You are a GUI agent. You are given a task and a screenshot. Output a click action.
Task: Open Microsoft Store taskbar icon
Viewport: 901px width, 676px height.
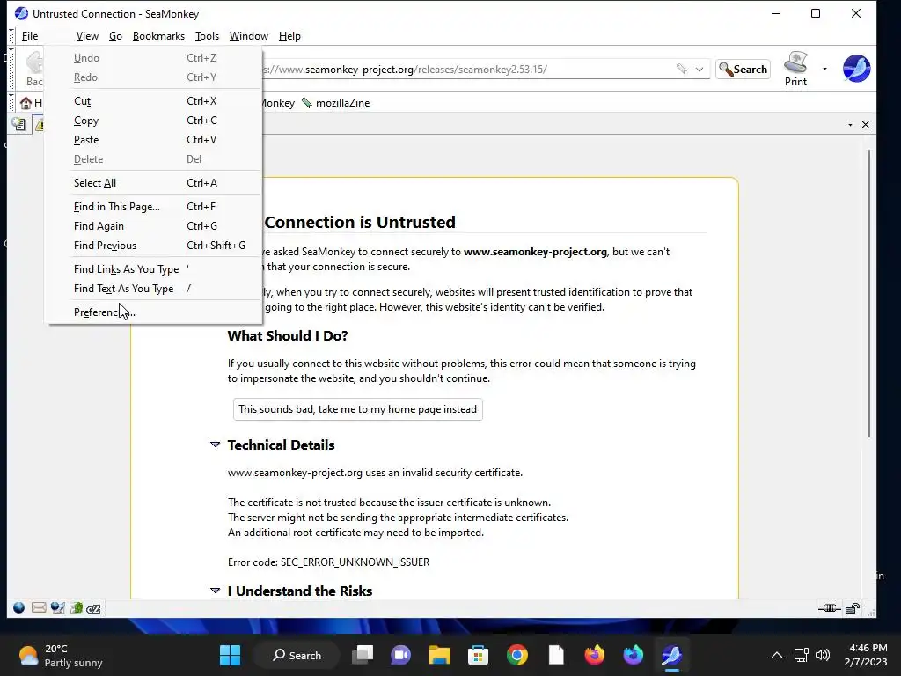point(478,655)
